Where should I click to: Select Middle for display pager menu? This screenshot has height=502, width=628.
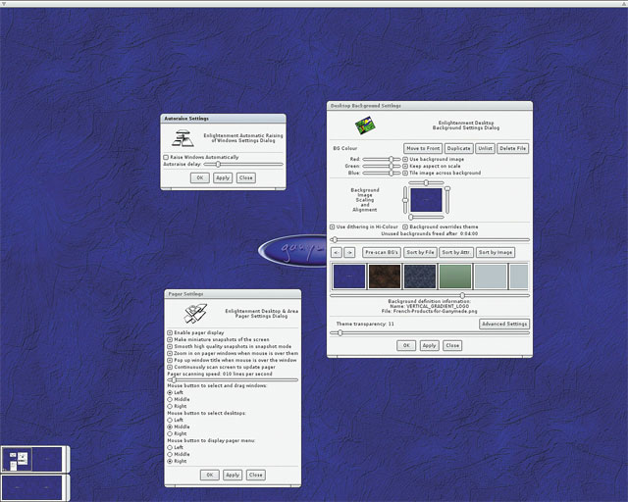point(170,454)
